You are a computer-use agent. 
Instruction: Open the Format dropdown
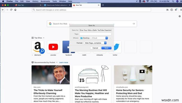tap(95, 43)
